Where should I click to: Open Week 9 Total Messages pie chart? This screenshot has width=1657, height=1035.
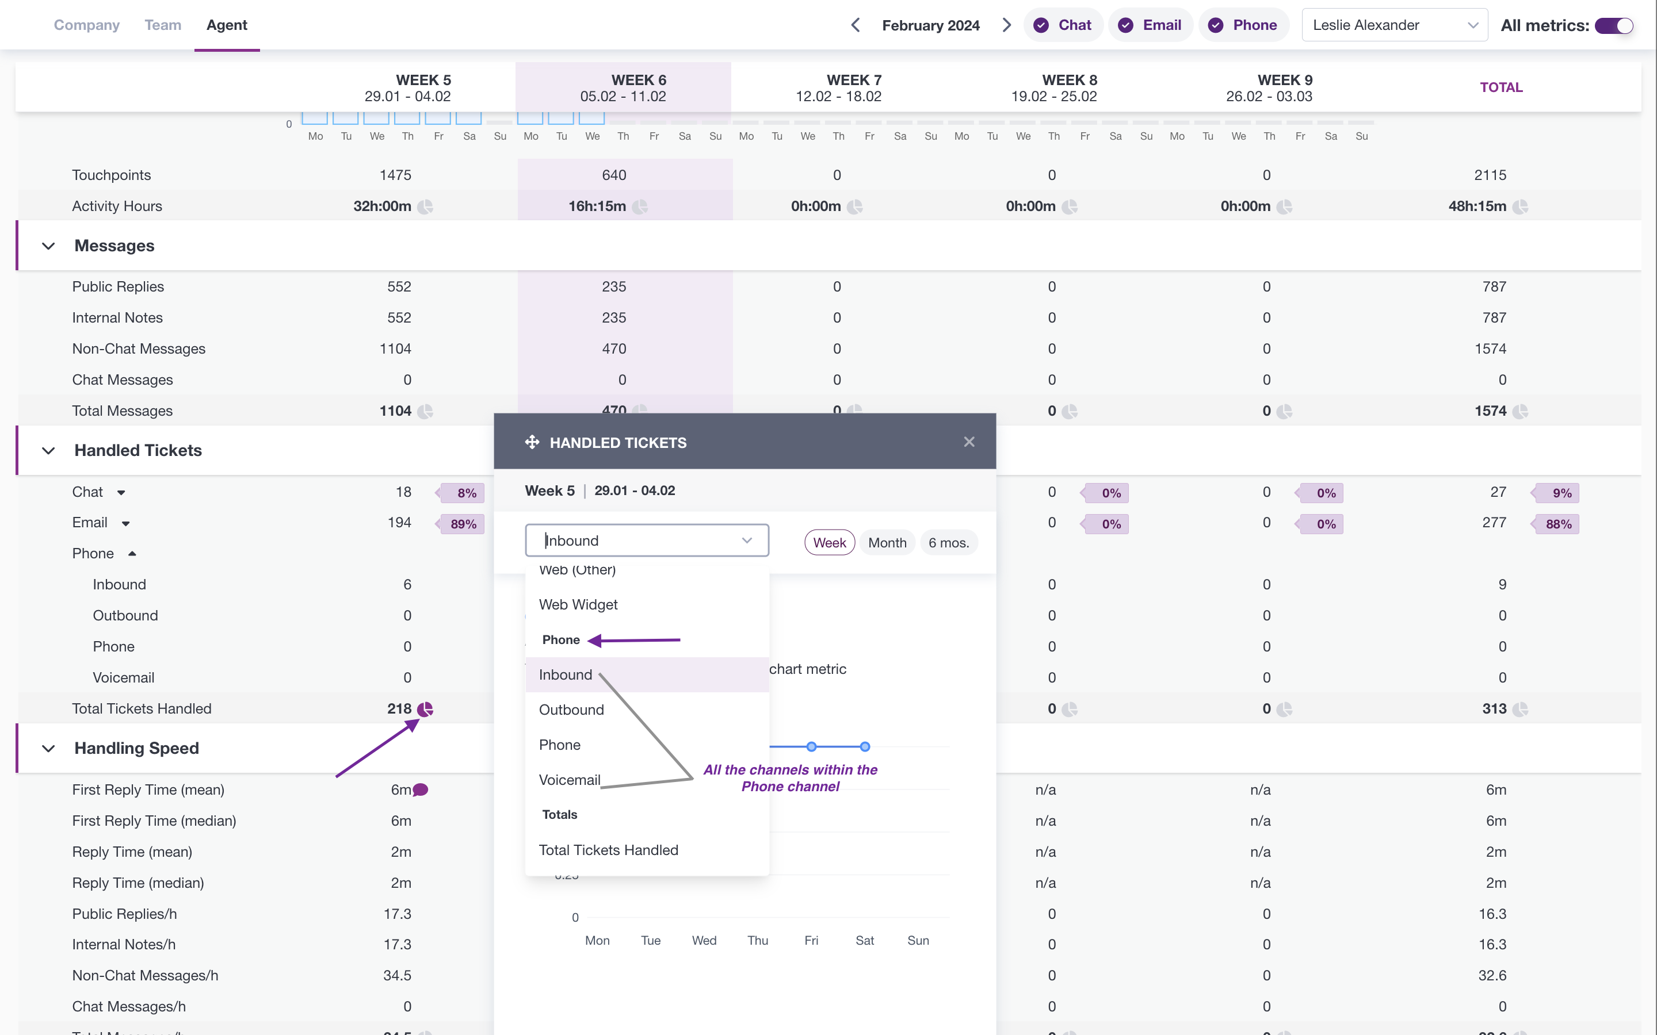1285,411
